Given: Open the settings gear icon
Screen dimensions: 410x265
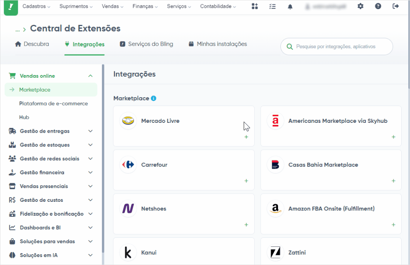Looking at the screenshot, I should pyautogui.click(x=360, y=6).
